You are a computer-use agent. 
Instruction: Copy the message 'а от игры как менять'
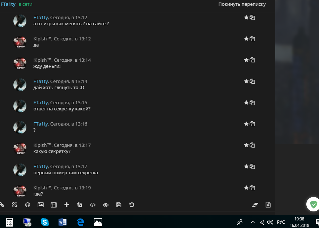252,17
